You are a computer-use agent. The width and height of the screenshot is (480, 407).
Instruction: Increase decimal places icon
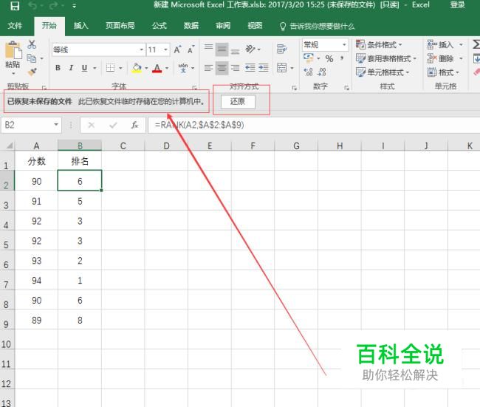pos(308,72)
